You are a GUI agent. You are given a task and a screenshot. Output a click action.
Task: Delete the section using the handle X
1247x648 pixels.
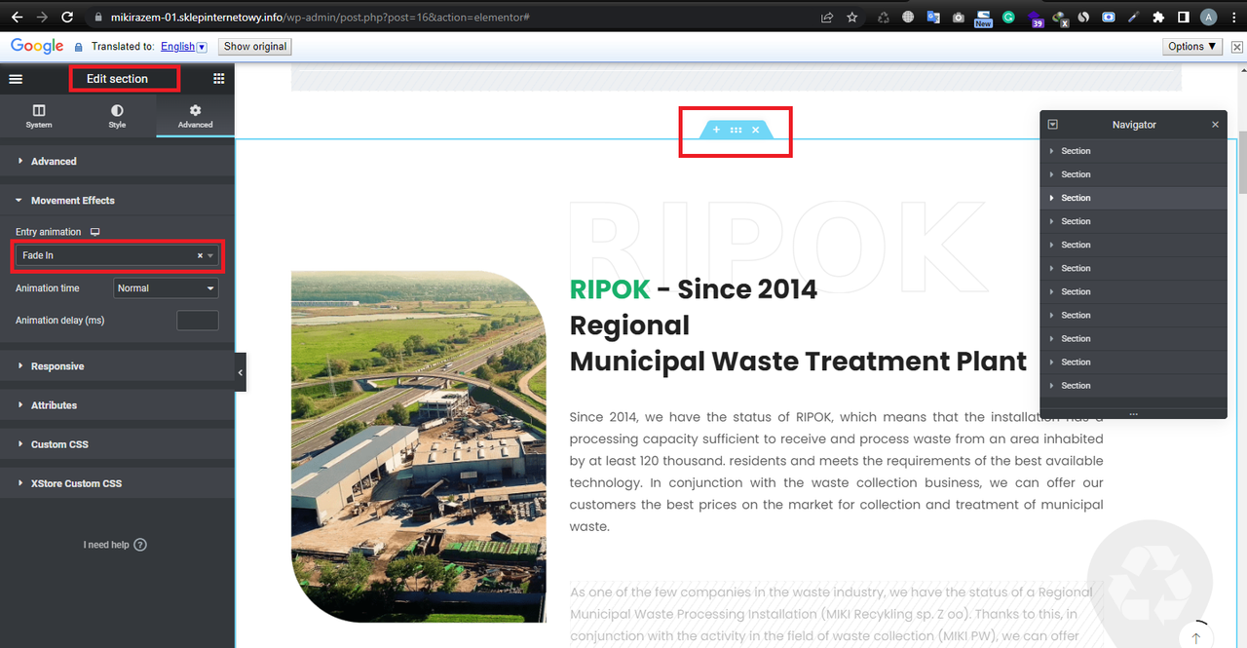(x=755, y=130)
